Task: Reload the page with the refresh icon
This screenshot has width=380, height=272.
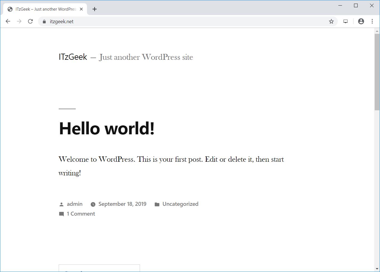Action: coord(30,21)
